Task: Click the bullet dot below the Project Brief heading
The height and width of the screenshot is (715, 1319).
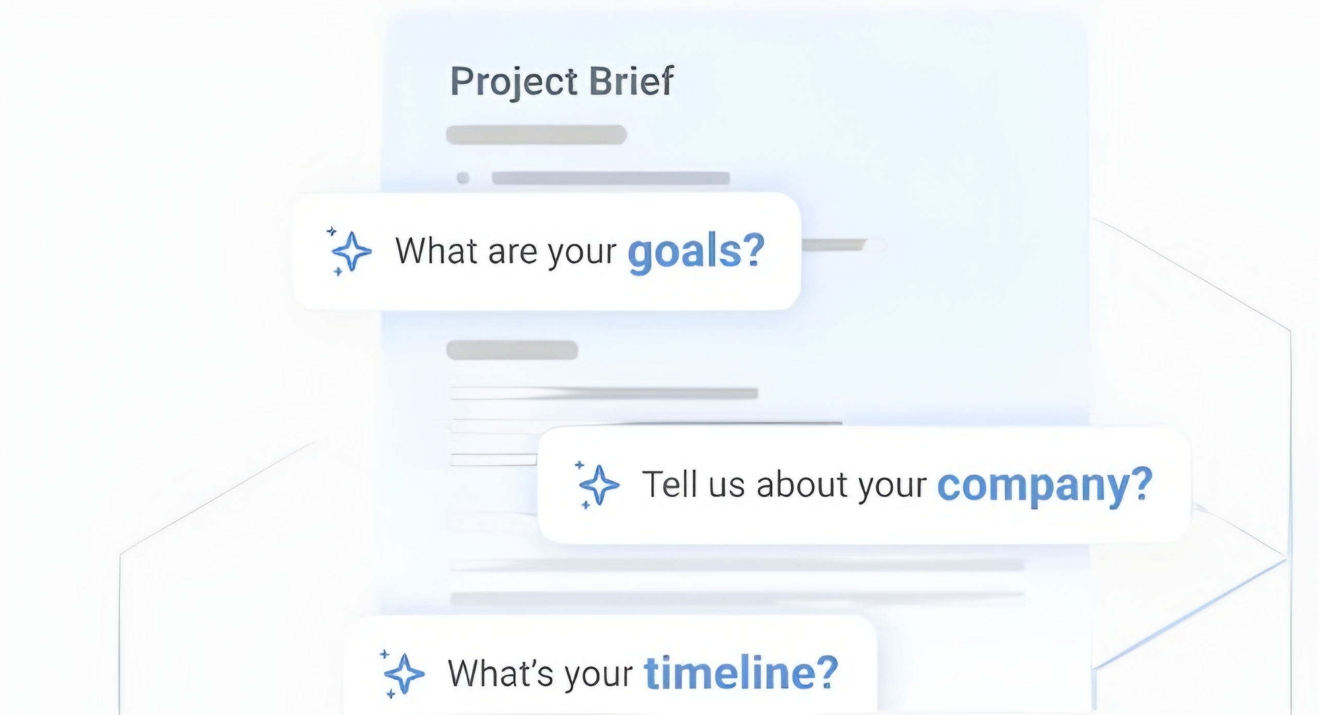Action: (x=463, y=178)
